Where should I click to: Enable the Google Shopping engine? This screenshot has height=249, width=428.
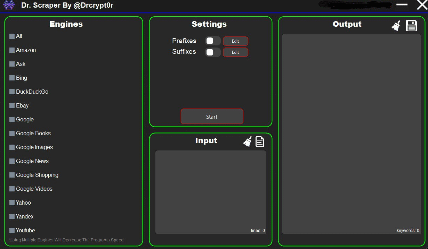[x=11, y=175]
